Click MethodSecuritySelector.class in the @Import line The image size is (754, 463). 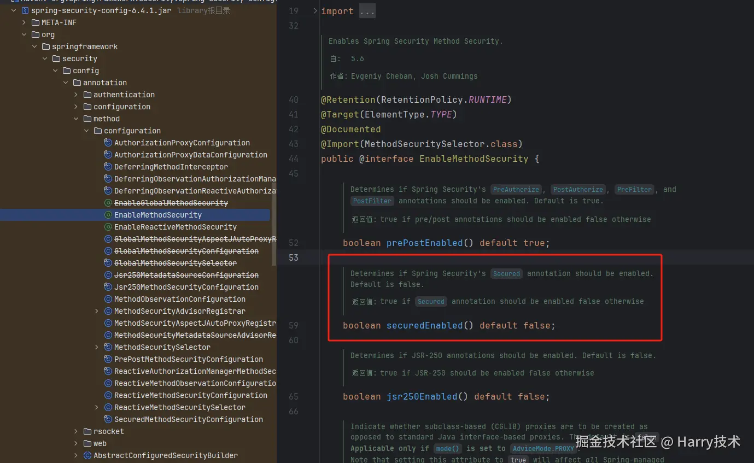pyautogui.click(x=441, y=144)
